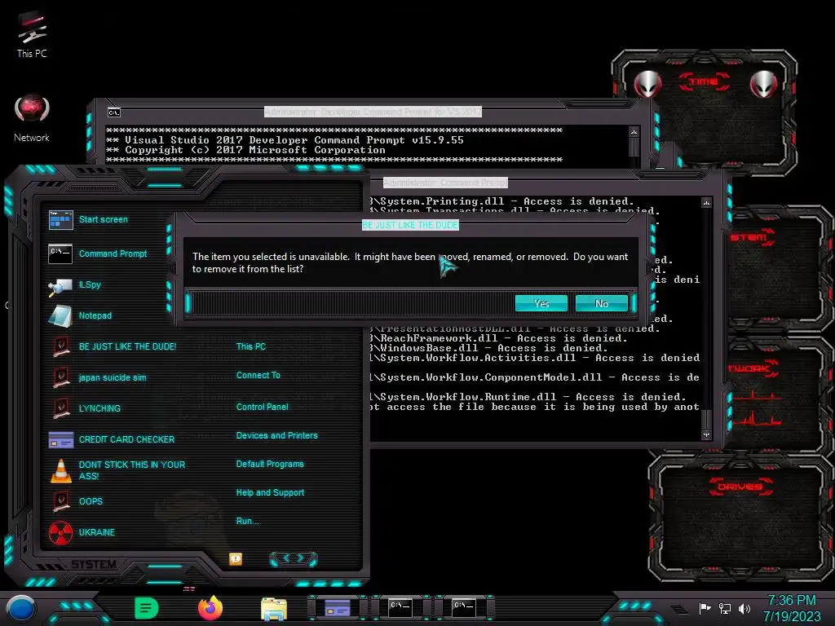Click the ILSpy label in start menu
Image resolution: width=835 pixels, height=626 pixels.
click(90, 284)
